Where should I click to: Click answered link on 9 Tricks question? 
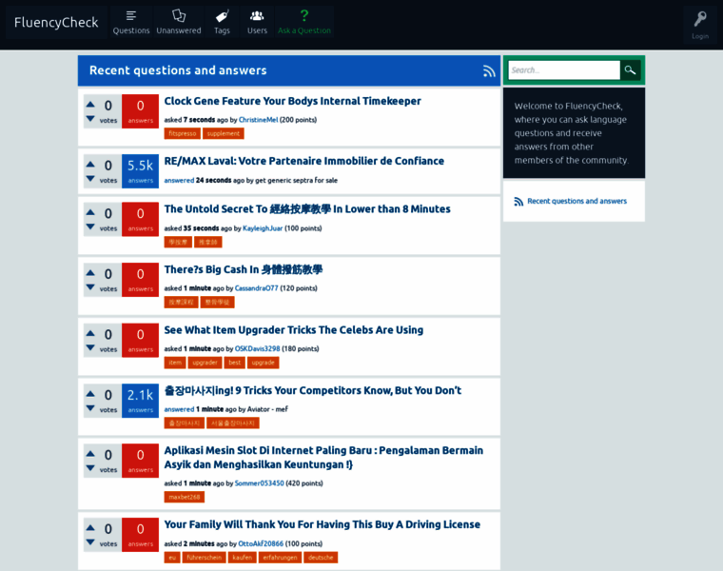(x=179, y=409)
